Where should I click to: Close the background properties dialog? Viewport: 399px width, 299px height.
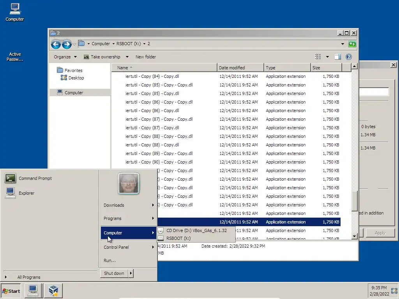394,65
